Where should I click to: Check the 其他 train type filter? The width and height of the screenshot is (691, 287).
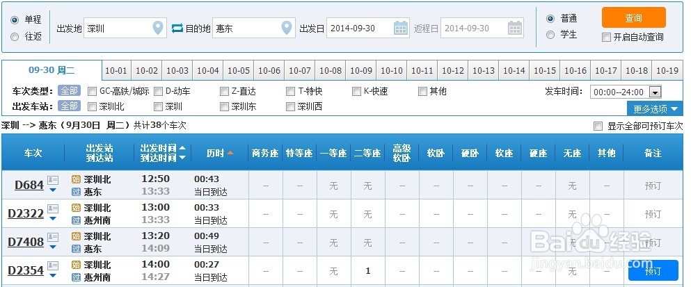422,92
